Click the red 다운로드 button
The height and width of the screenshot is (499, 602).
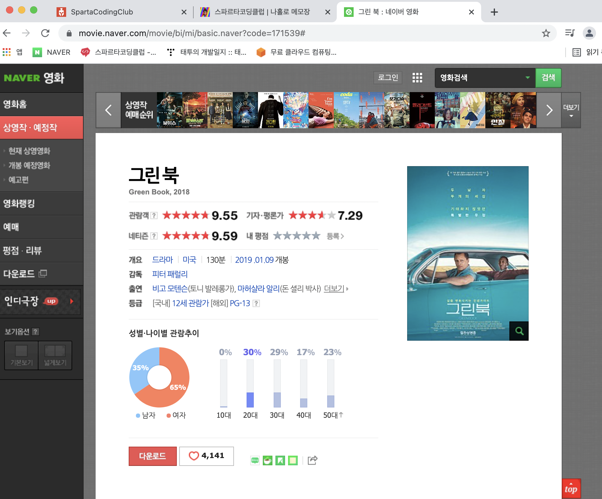[x=152, y=456]
